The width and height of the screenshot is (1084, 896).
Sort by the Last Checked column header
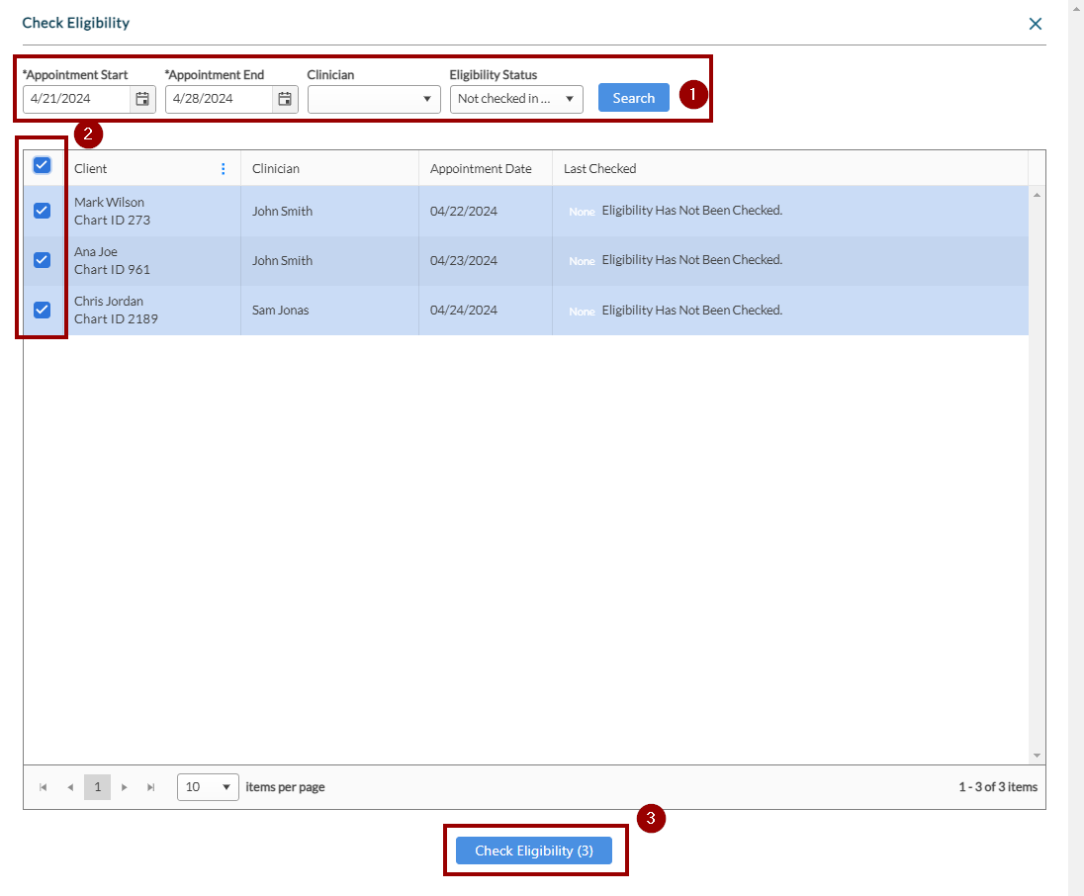click(599, 169)
